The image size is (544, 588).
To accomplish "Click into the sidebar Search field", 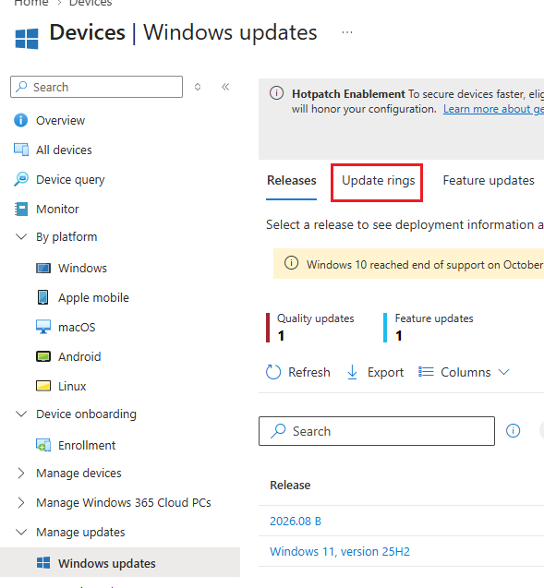I will pyautogui.click(x=96, y=87).
